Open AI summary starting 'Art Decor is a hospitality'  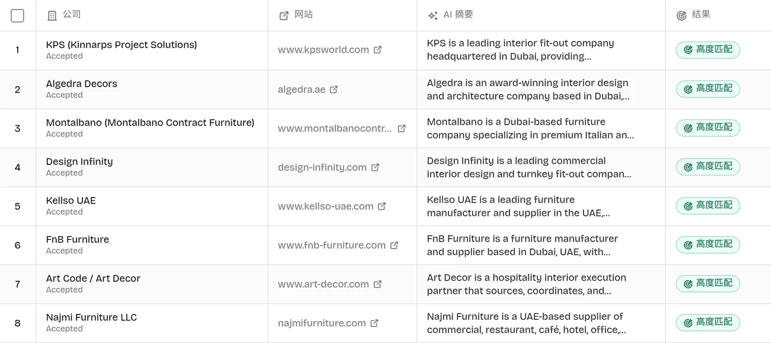527,284
